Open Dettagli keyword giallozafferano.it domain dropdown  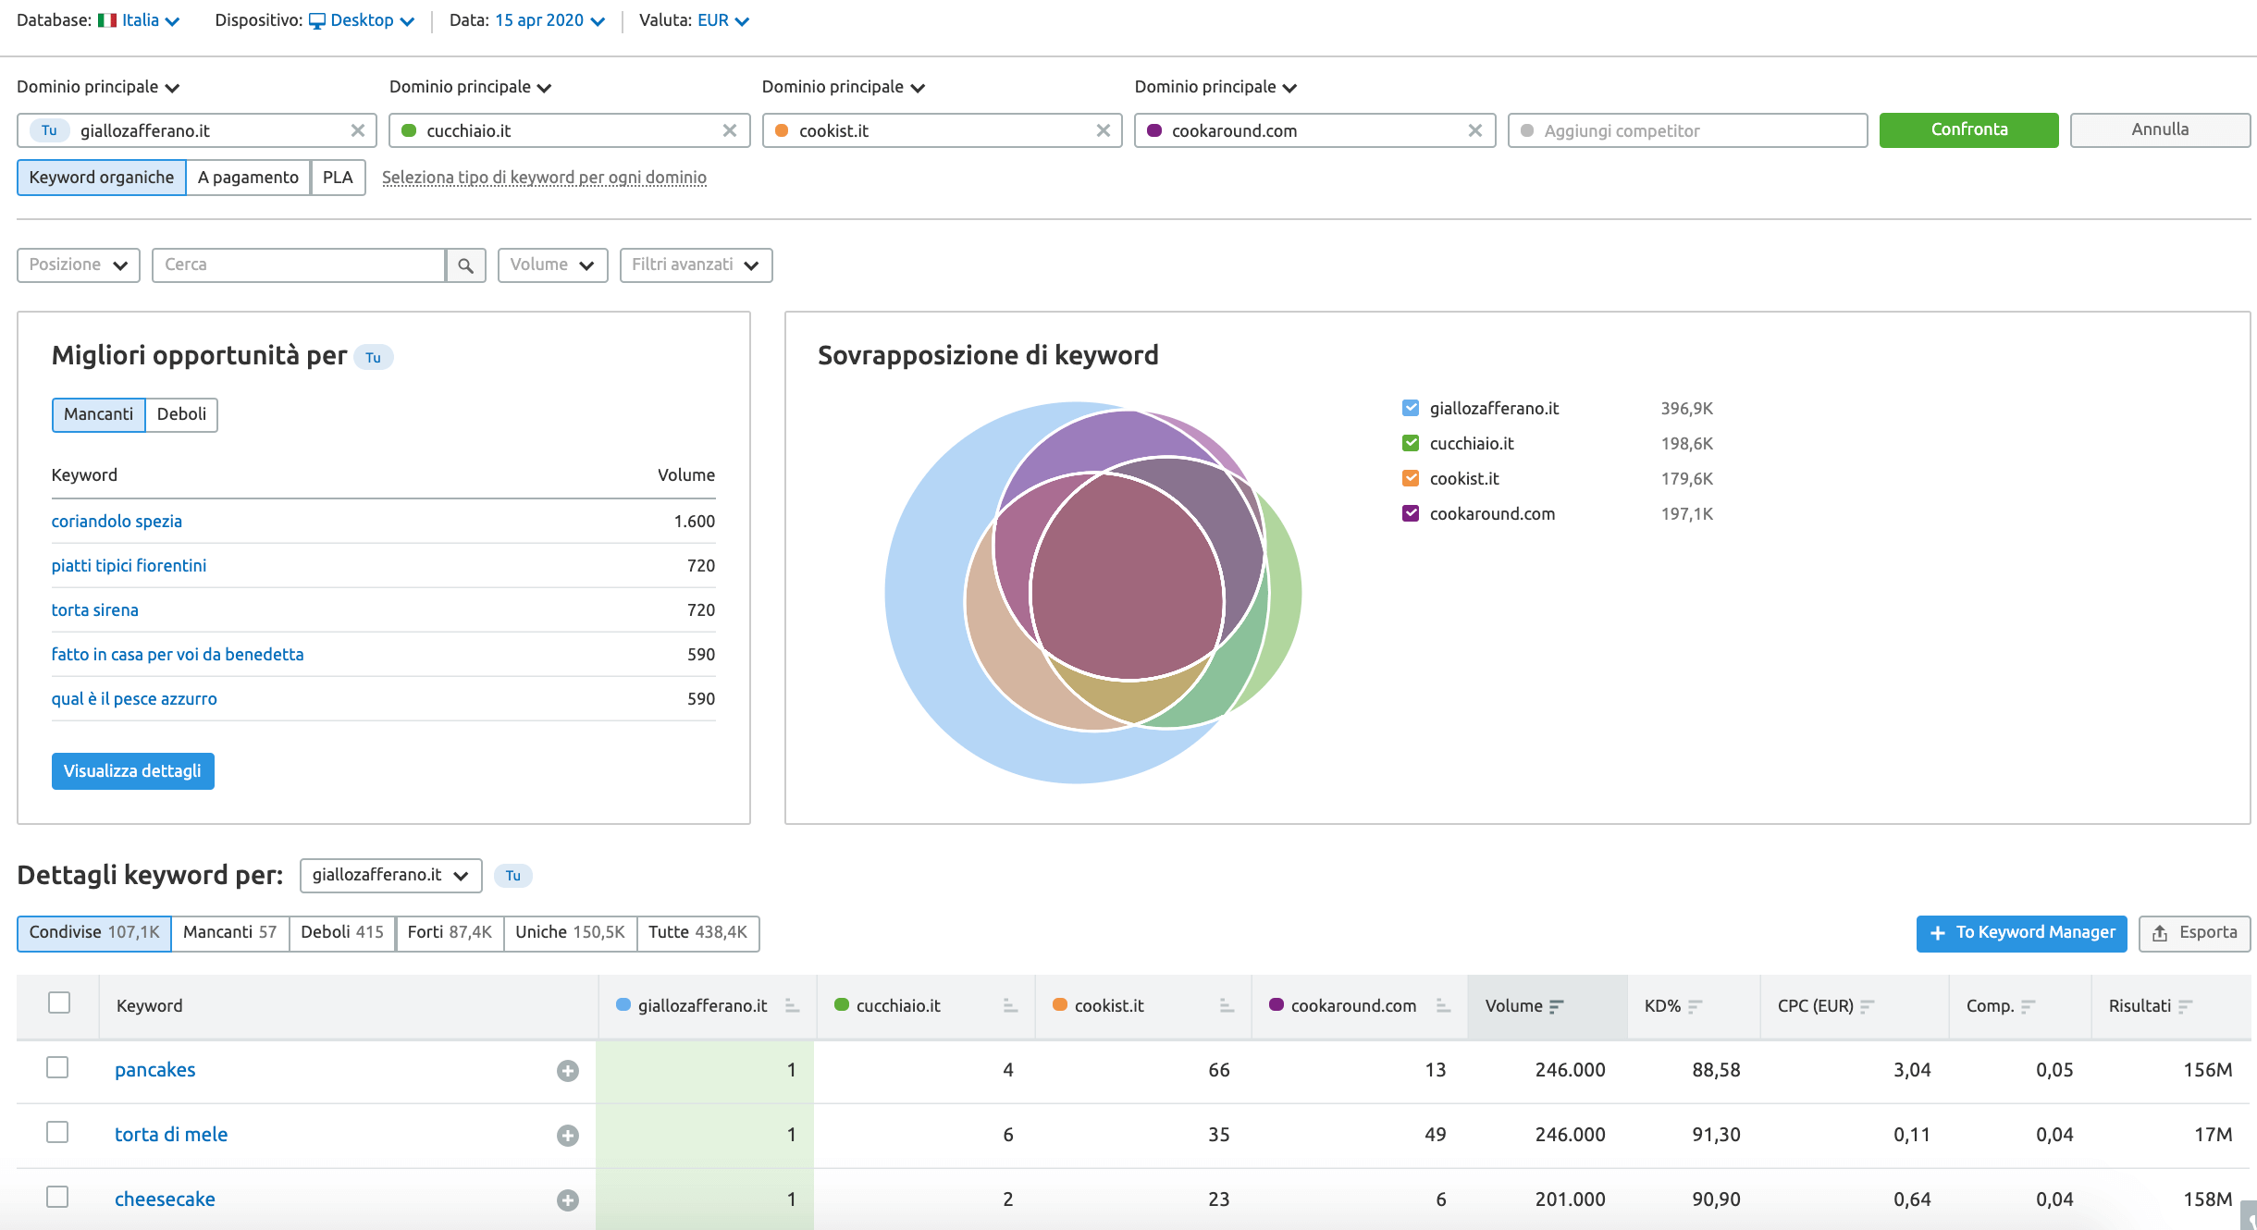[390, 876]
